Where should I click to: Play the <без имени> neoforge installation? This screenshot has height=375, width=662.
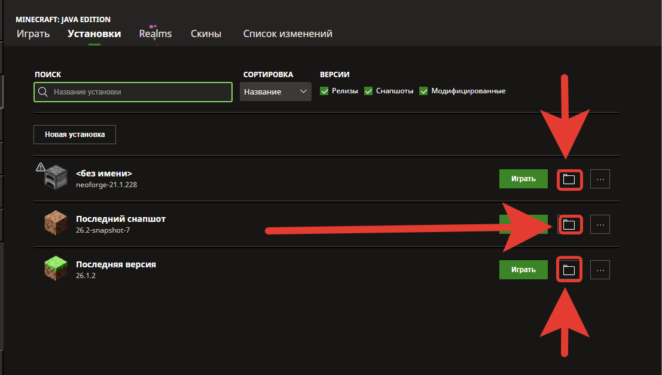pos(523,179)
